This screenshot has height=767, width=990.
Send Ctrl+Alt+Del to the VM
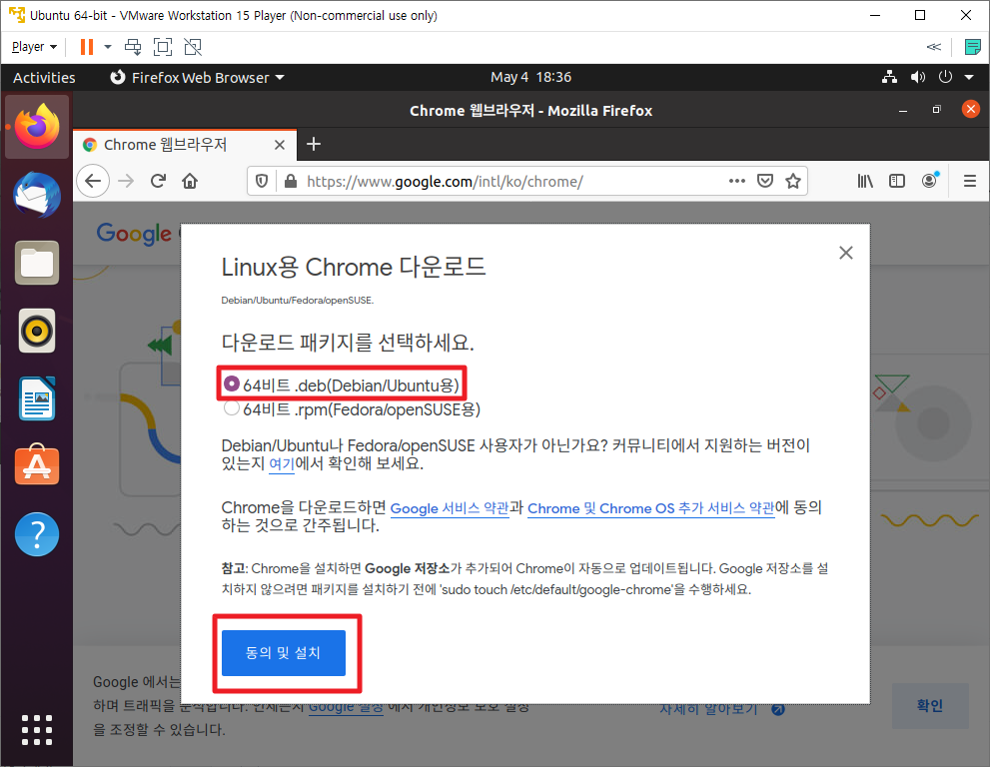click(133, 47)
